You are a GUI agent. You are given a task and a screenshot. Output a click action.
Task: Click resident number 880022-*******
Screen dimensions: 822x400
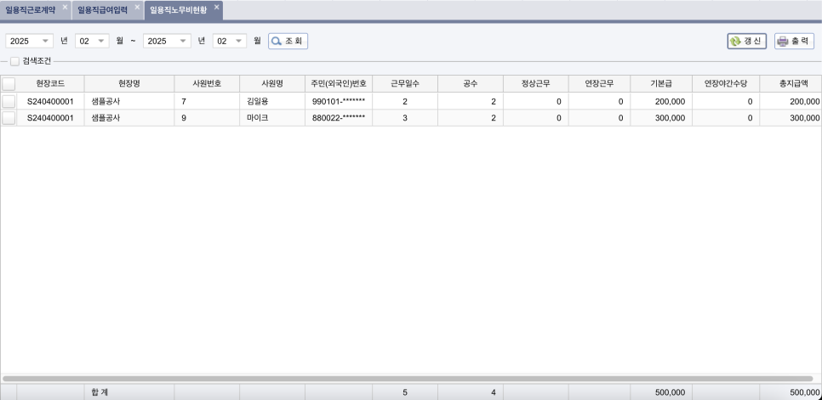pos(339,118)
